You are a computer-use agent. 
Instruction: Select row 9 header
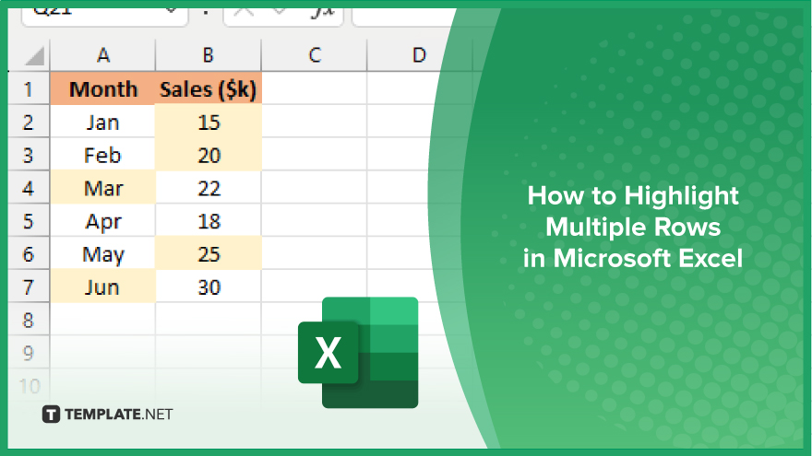(29, 353)
